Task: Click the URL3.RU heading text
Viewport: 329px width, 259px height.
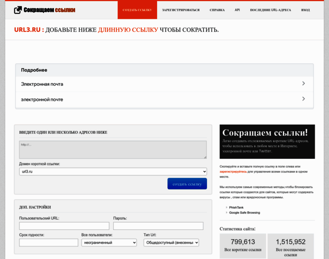Action: (27, 30)
